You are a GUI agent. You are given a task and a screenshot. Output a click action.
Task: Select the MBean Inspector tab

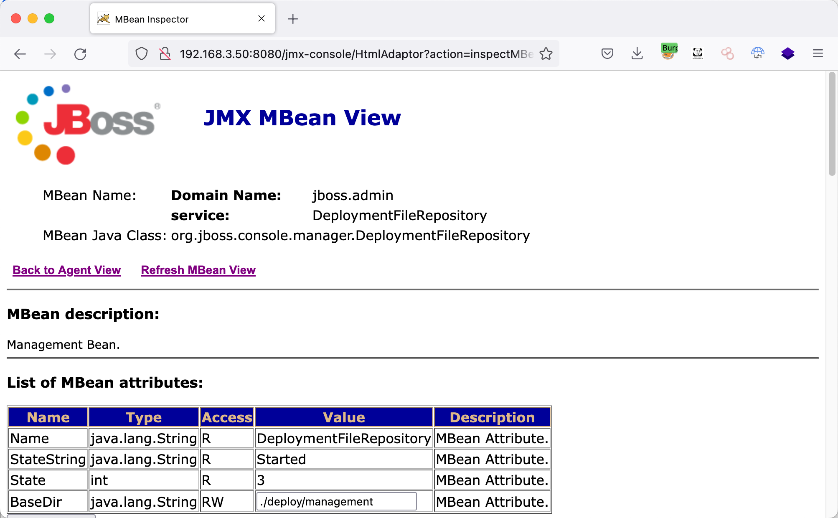[167, 19]
